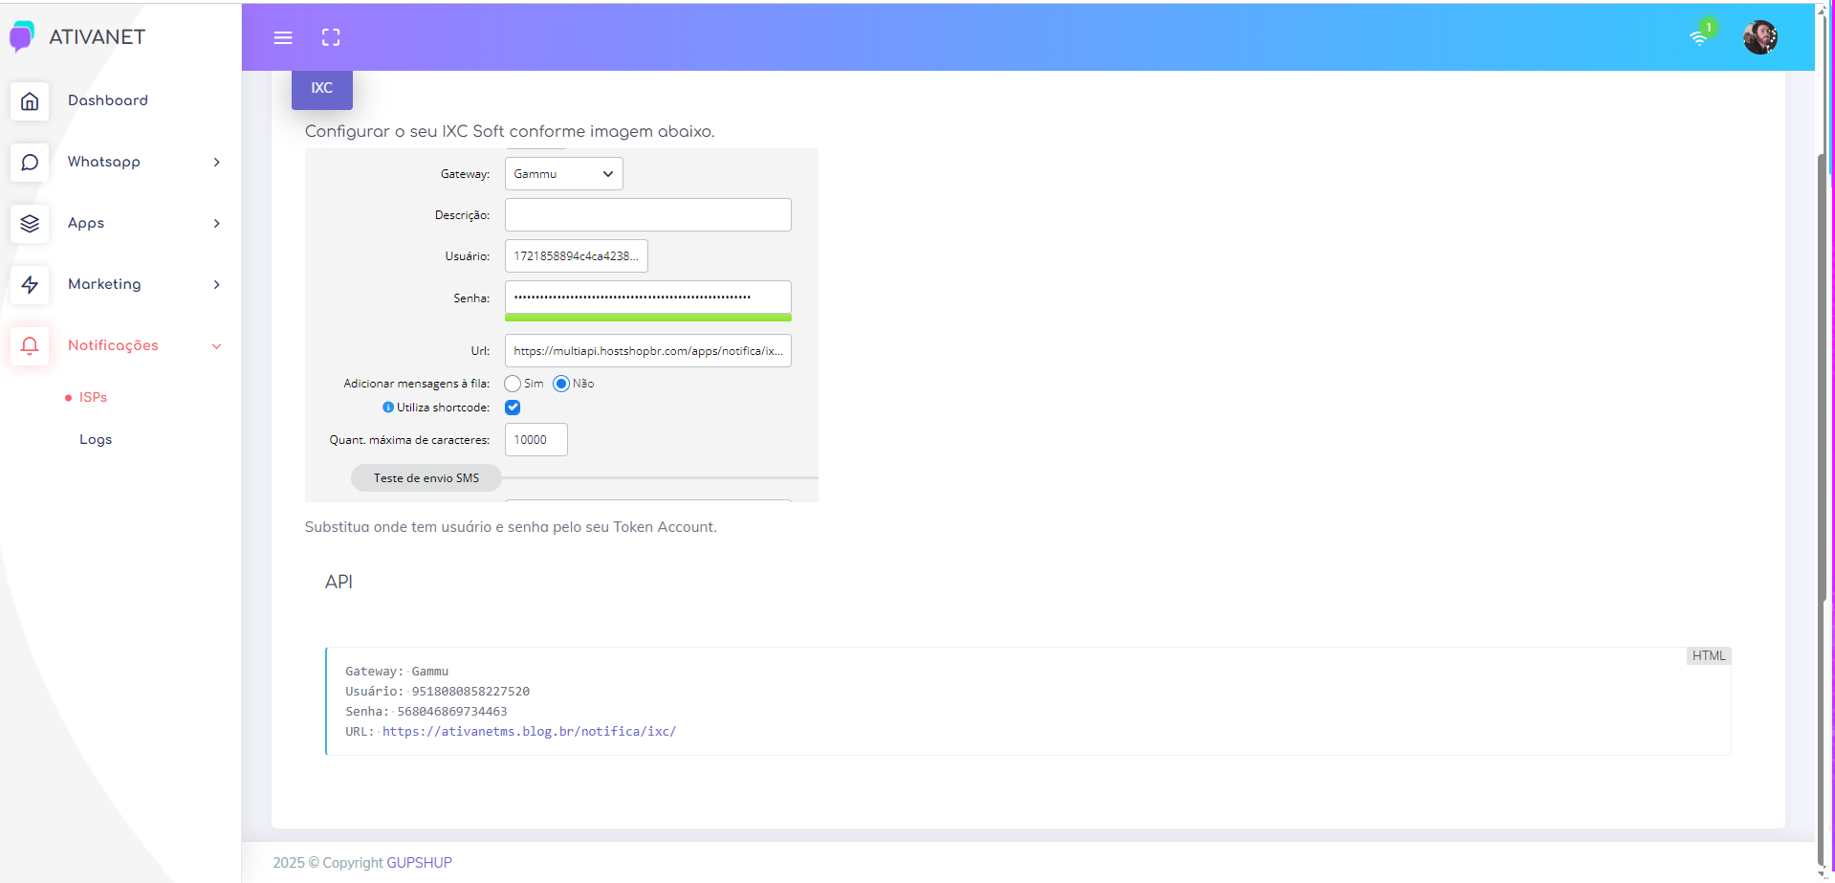Screen dimensions: 1835x883
Task: Open the ativanetms.blog.br notifica URL link
Action: click(x=529, y=732)
